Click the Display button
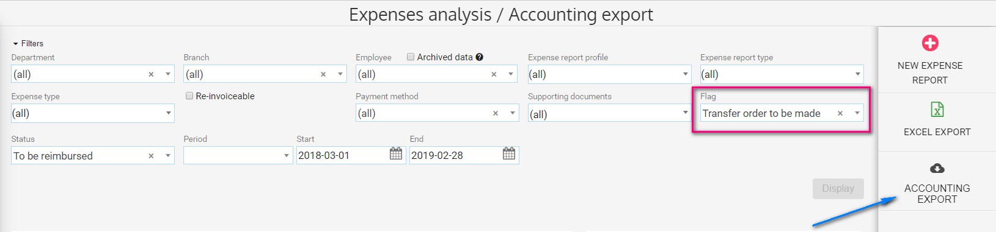This screenshot has height=232, width=996. (838, 189)
